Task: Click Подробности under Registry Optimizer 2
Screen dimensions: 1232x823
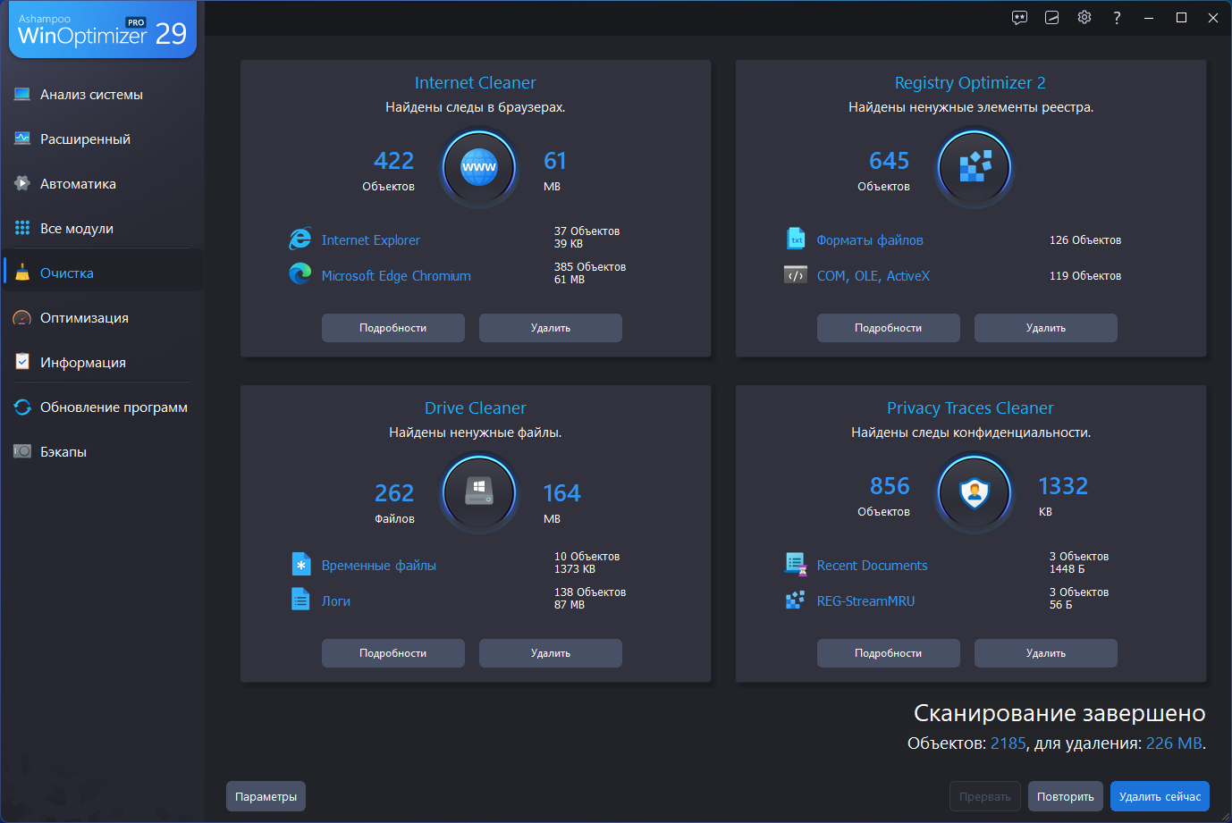Action: 889,328
